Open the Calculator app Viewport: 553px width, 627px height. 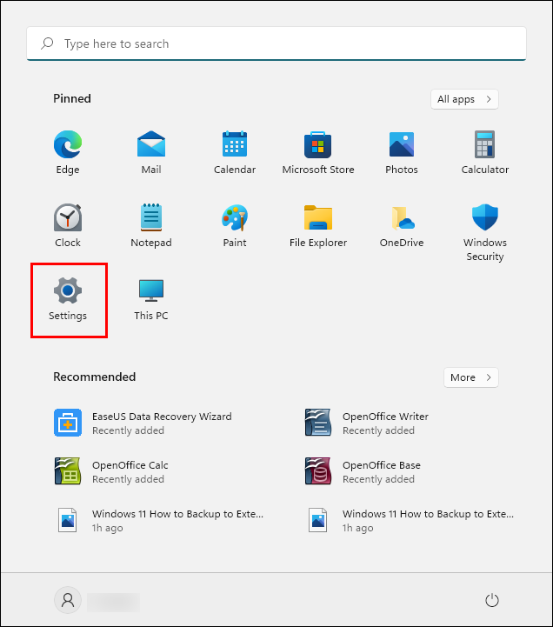click(484, 144)
